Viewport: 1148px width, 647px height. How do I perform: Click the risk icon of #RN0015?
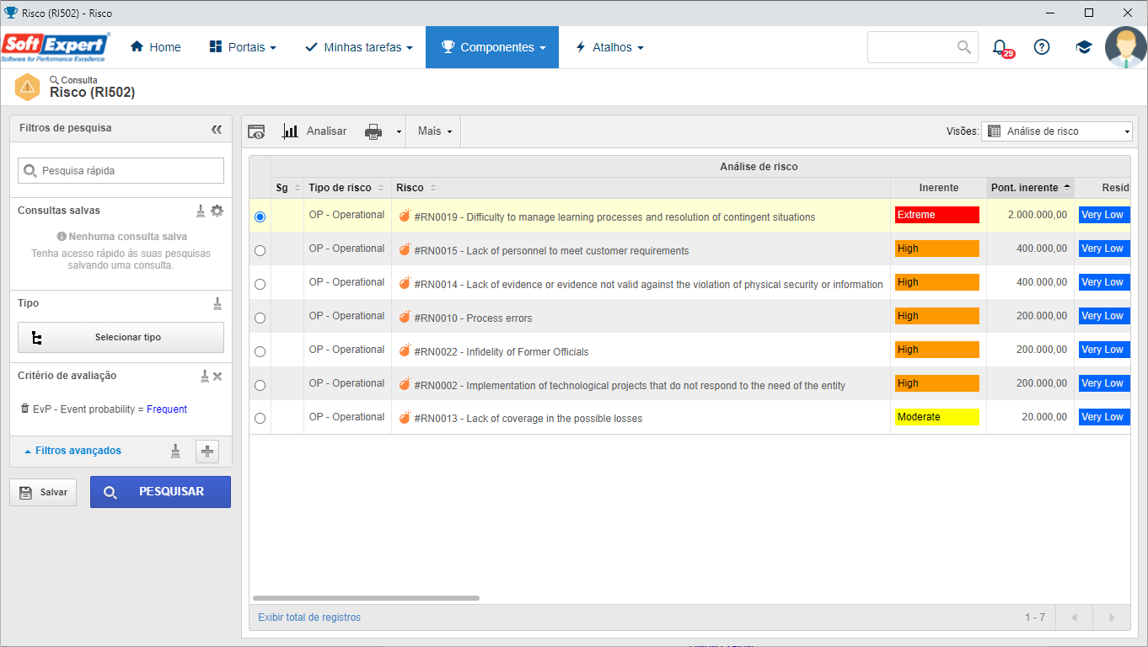[x=405, y=249]
